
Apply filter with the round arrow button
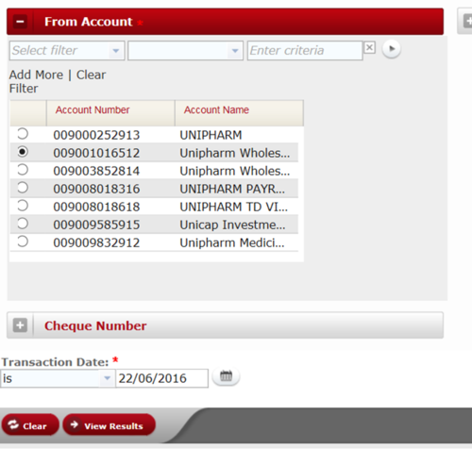click(x=391, y=49)
